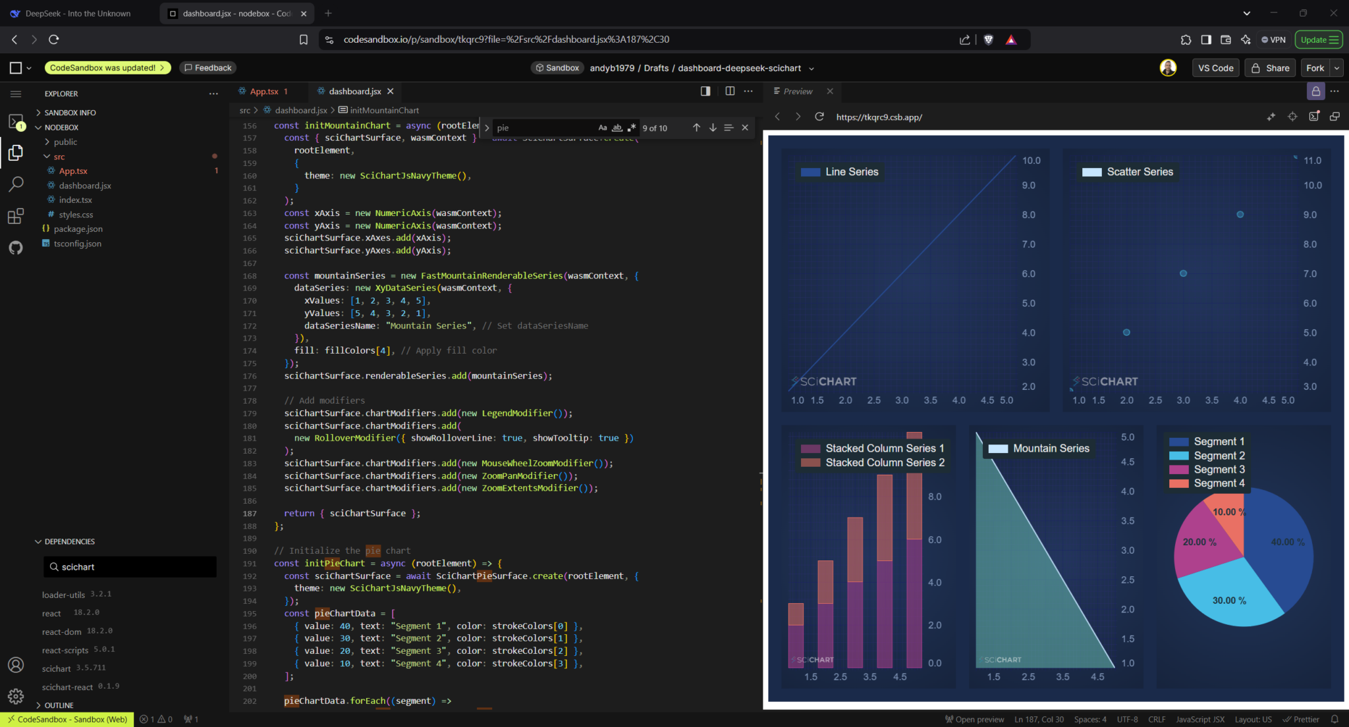Expand the public folder
Screen dimensions: 1349x727
[x=65, y=142]
